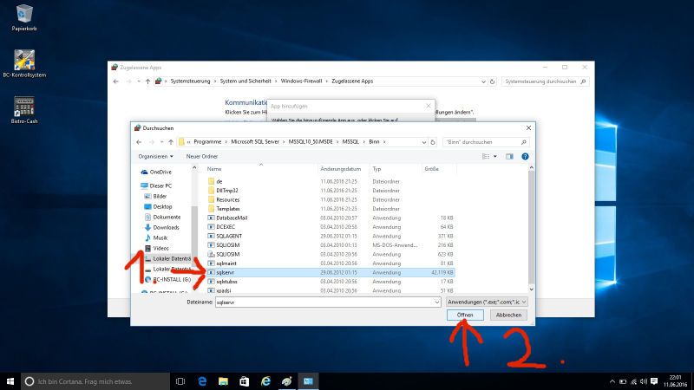Open Edge browser from the taskbar

click(x=201, y=380)
